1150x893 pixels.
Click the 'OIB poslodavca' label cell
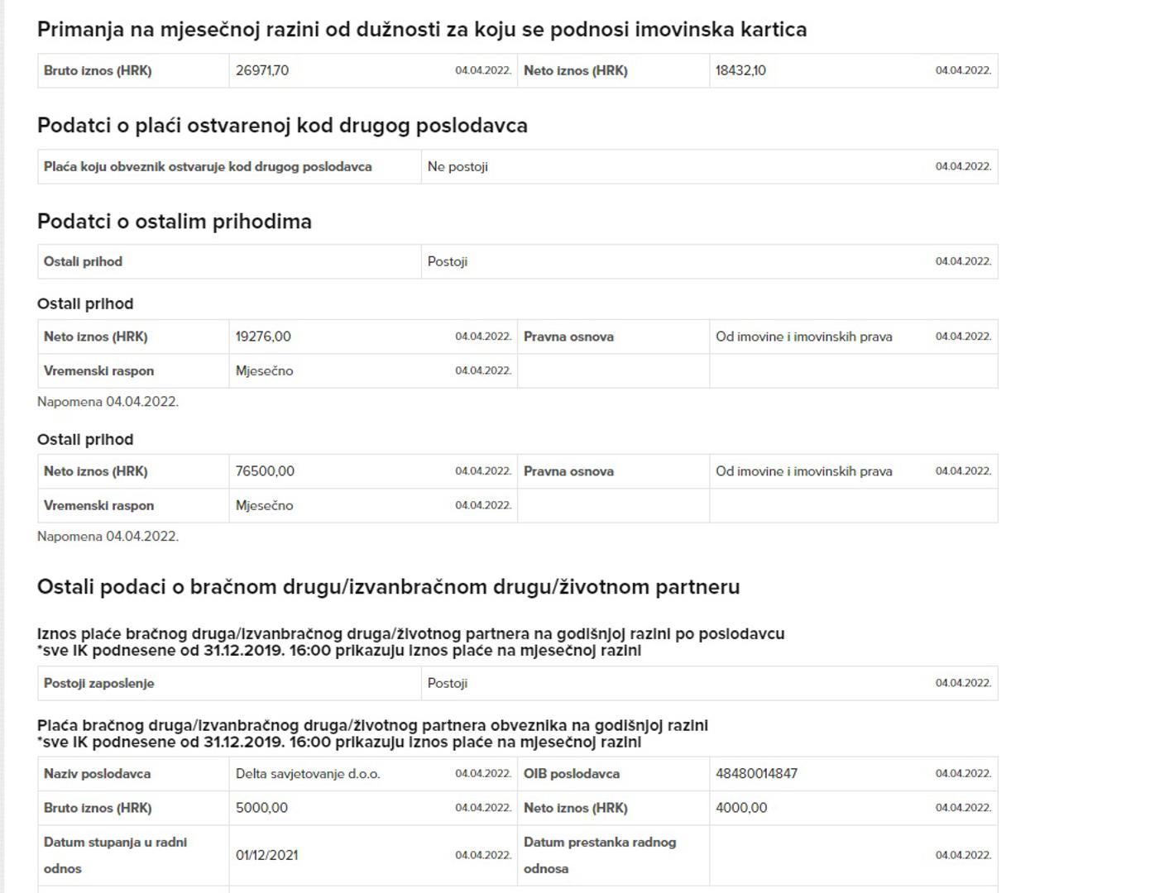572,774
